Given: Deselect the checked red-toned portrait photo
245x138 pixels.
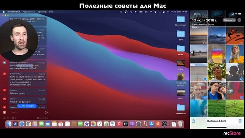Looking at the screenshot, I should 235,90.
